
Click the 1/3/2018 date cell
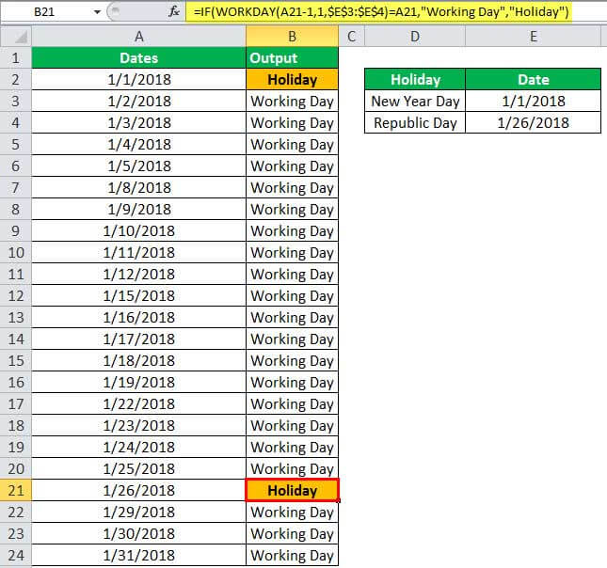tap(138, 123)
